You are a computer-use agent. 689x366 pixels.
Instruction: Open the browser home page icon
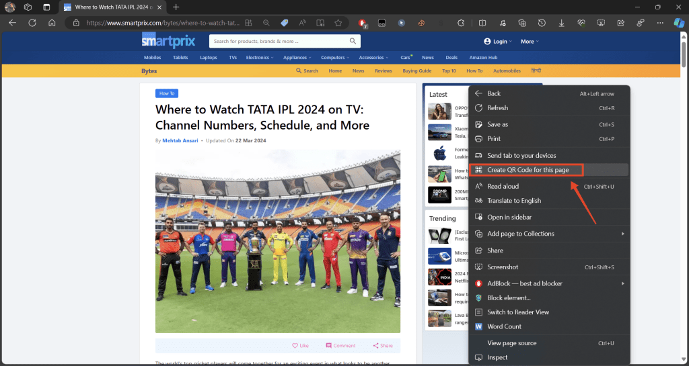pyautogui.click(x=52, y=23)
